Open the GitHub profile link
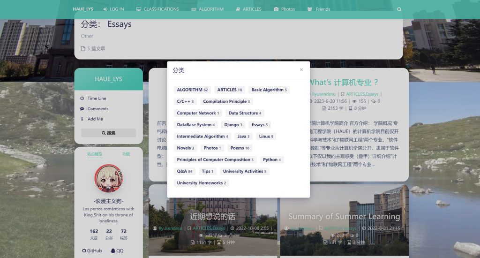The height and width of the screenshot is (258, 480). coord(92,250)
